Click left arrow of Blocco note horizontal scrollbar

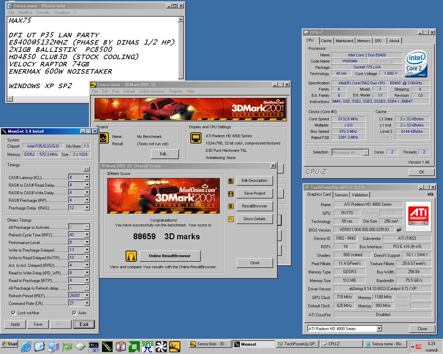coord(10,99)
